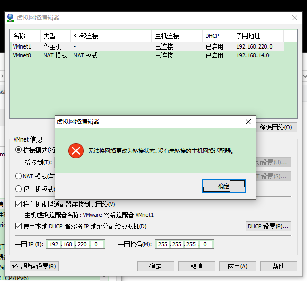Screen dimensions: 307x281
Task: Select the VMnet1 row in network list
Action: (x=148, y=46)
